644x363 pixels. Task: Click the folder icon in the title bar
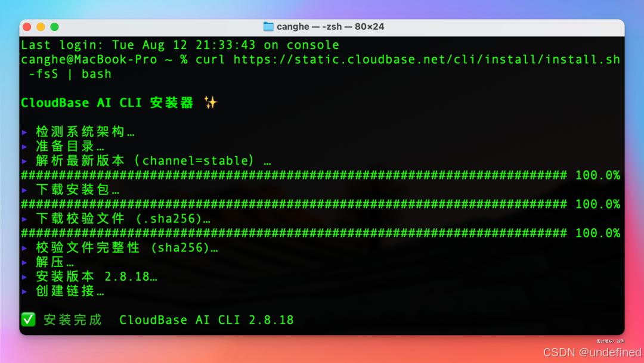pos(268,27)
